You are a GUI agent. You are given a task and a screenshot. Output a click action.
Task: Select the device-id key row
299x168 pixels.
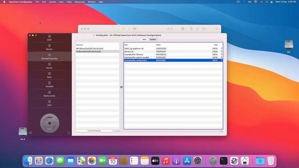[129, 51]
